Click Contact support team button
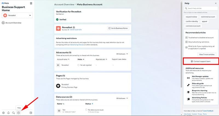This screenshot has height=116, width=219. point(200,61)
